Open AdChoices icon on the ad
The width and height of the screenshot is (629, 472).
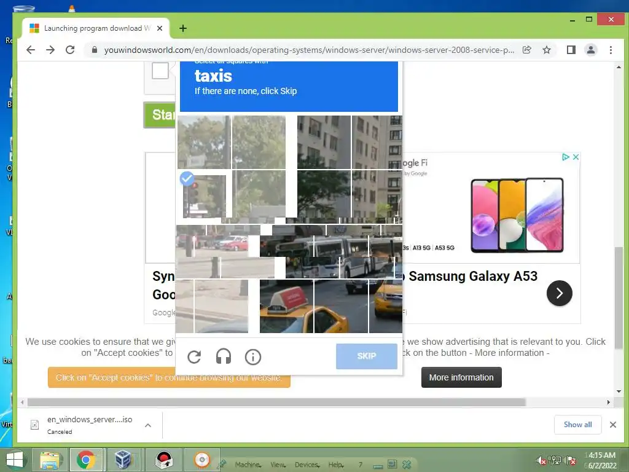566,157
